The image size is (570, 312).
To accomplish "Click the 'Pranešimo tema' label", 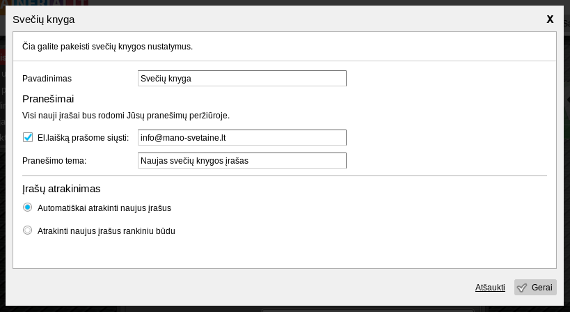I will coord(54,161).
